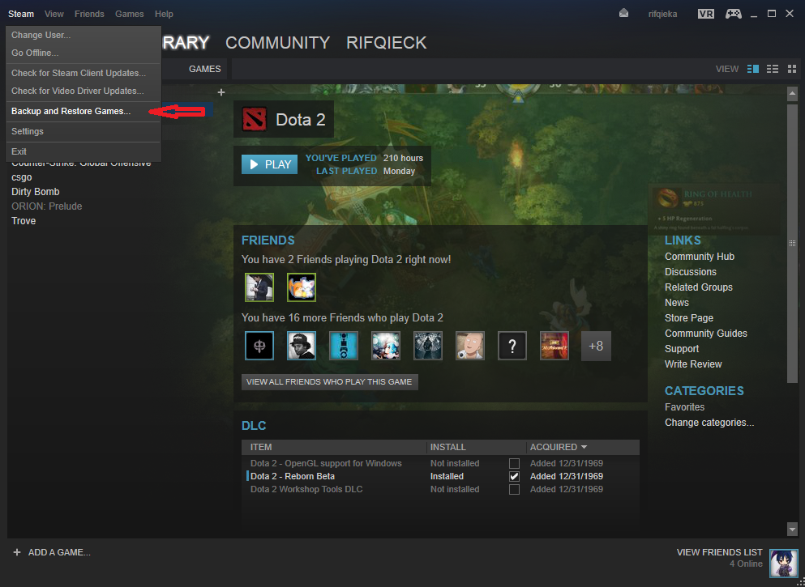Sort DLC by the Acquired column arrow

pyautogui.click(x=584, y=447)
